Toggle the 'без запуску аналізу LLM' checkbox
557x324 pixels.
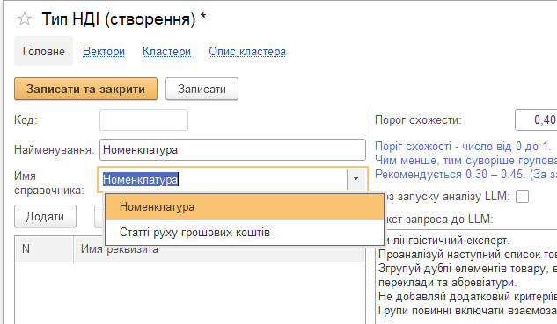[522, 196]
